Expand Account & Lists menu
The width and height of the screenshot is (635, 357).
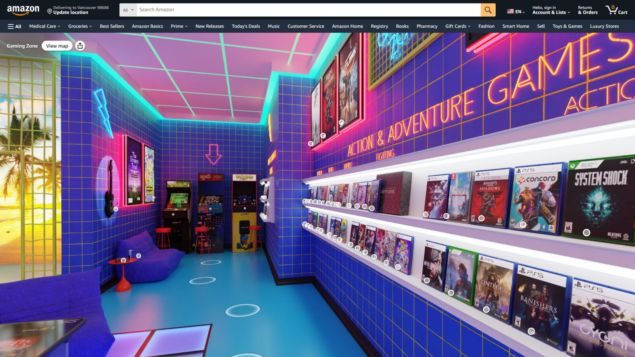pyautogui.click(x=551, y=10)
